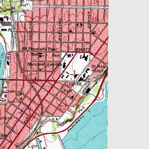Click the "Park" label below center Light
The image size is (149, 149).
click(x=68, y=91)
